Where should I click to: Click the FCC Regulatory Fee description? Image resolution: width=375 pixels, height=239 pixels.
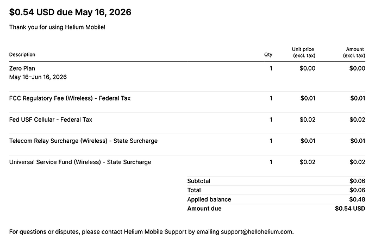coord(70,98)
